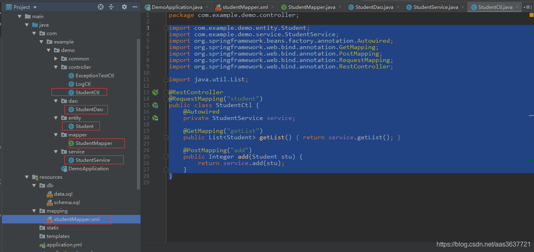Collapse the main folder
This screenshot has height=252, width=534.
tap(20, 17)
